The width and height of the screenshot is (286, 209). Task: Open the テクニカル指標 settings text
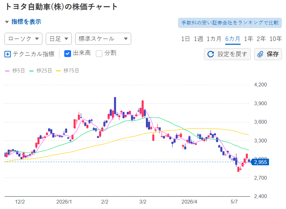click(33, 54)
